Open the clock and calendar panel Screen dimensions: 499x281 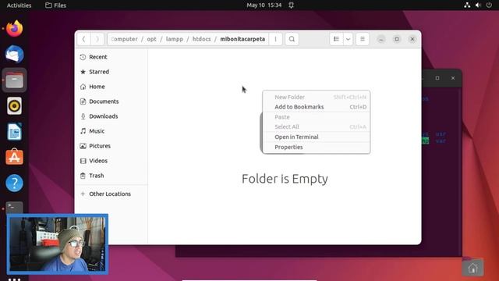tap(264, 5)
